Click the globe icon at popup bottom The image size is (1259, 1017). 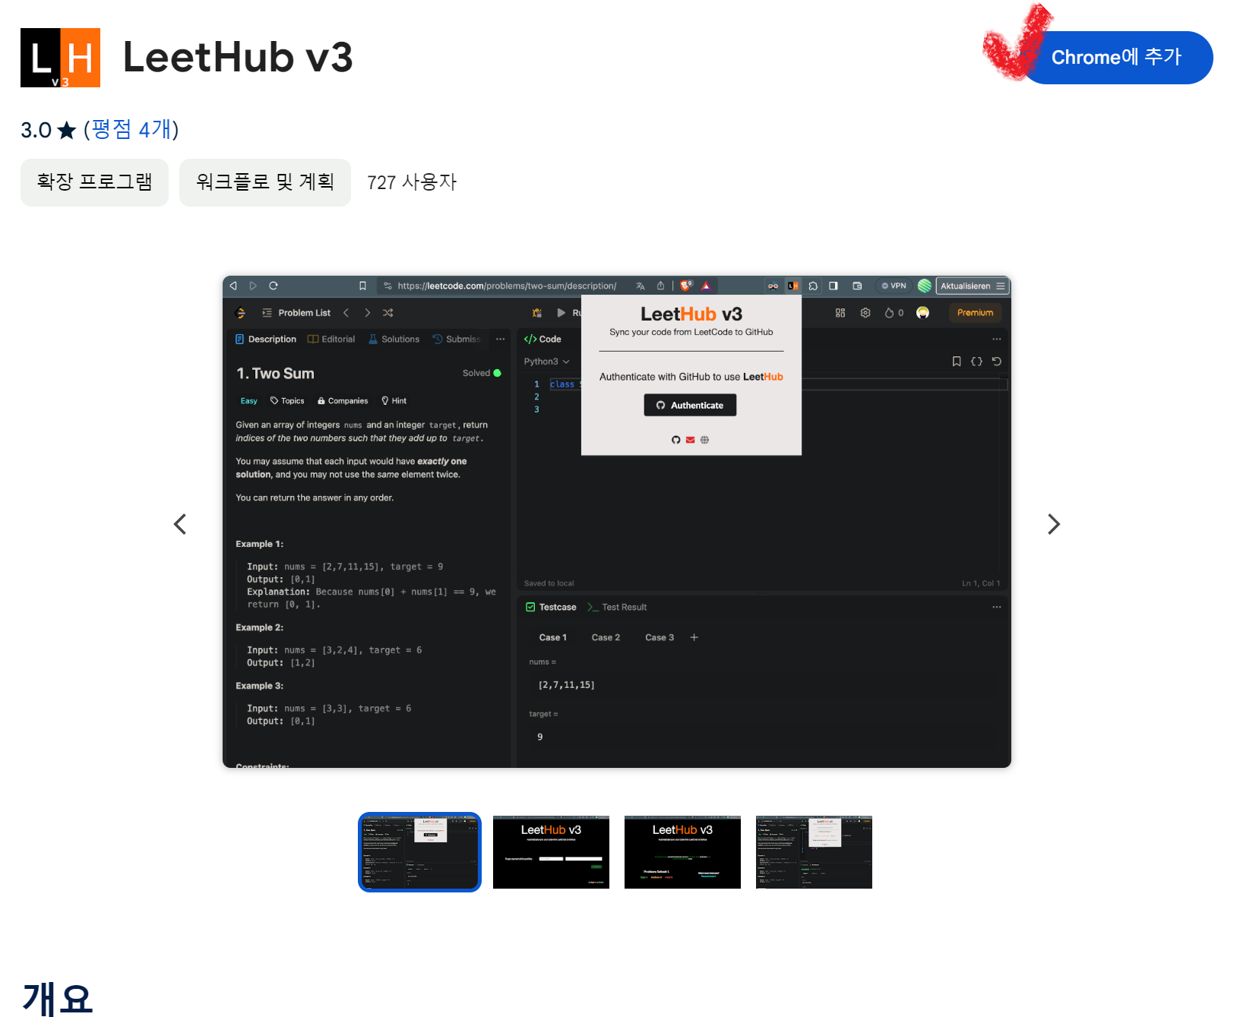tap(704, 440)
